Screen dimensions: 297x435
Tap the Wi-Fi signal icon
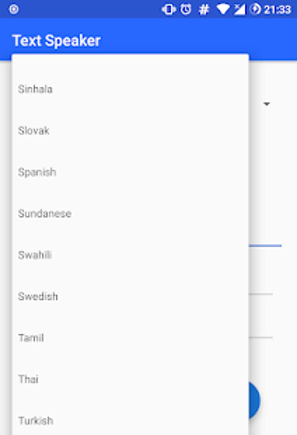223,9
